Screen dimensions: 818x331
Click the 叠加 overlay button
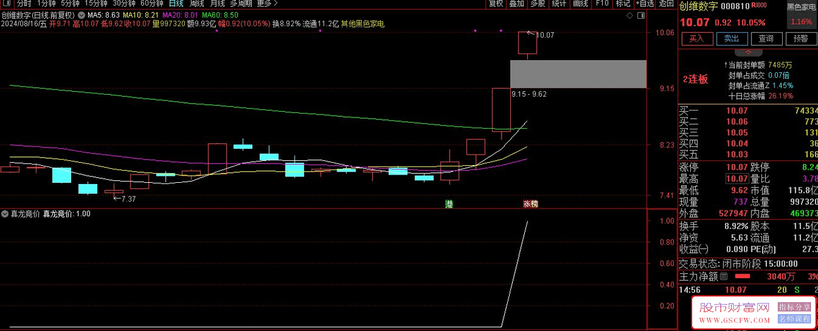(x=517, y=3)
